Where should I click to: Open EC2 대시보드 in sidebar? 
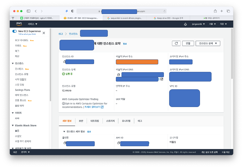click(21, 40)
